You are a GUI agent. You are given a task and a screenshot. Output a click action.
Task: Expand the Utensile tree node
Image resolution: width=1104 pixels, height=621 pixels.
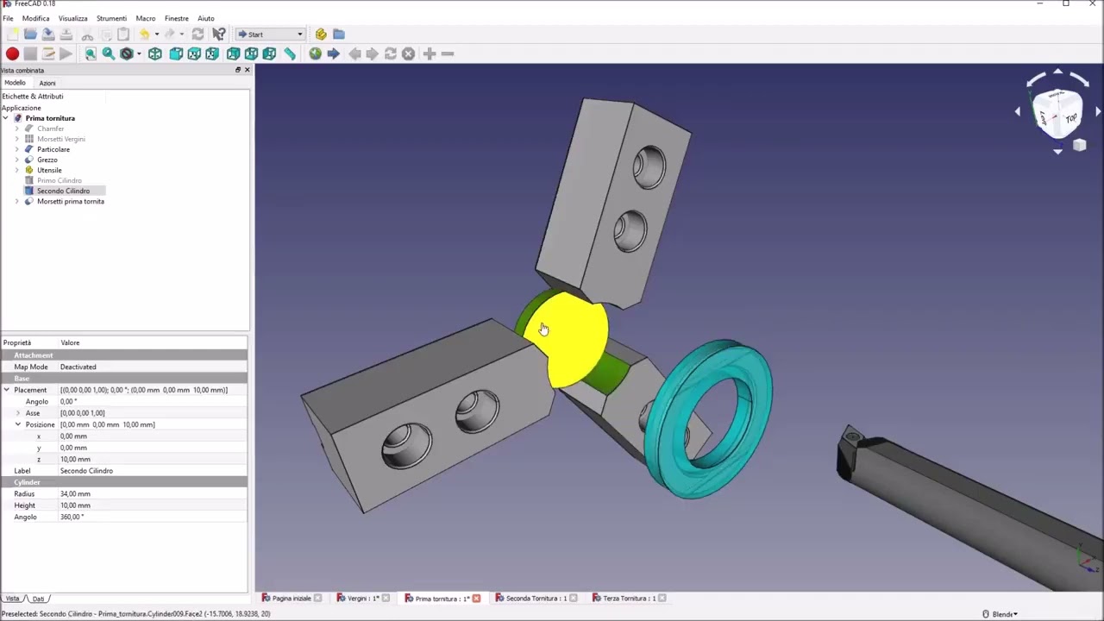pos(16,170)
